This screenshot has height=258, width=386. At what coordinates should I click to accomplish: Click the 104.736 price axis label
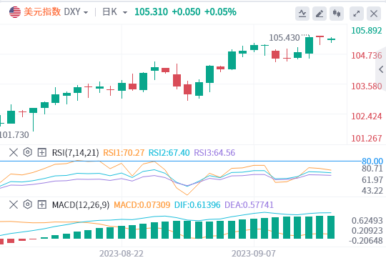tap(367, 56)
